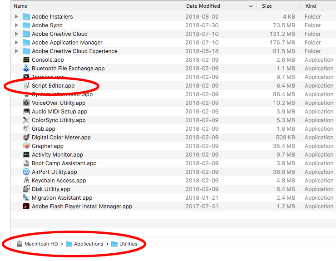Select the Digital Color Meter.app icon
The width and height of the screenshot is (336, 261).
[26, 137]
